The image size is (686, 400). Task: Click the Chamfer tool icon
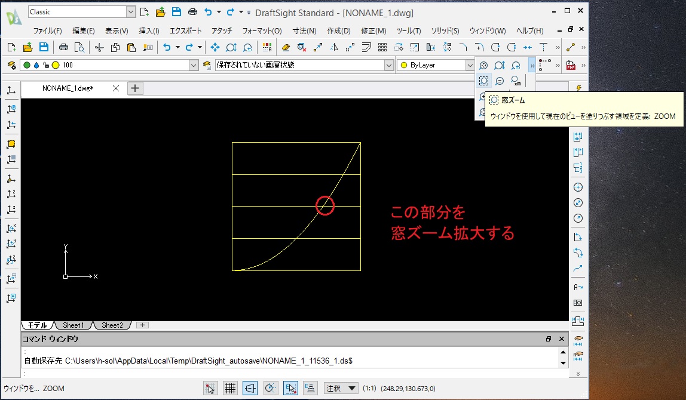[x=463, y=47]
